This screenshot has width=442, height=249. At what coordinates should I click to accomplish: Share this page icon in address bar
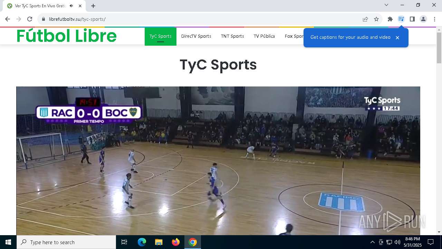tap(365, 19)
